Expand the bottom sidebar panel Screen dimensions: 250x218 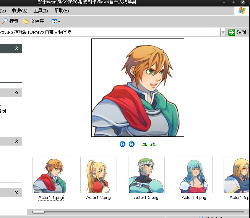point(16,193)
